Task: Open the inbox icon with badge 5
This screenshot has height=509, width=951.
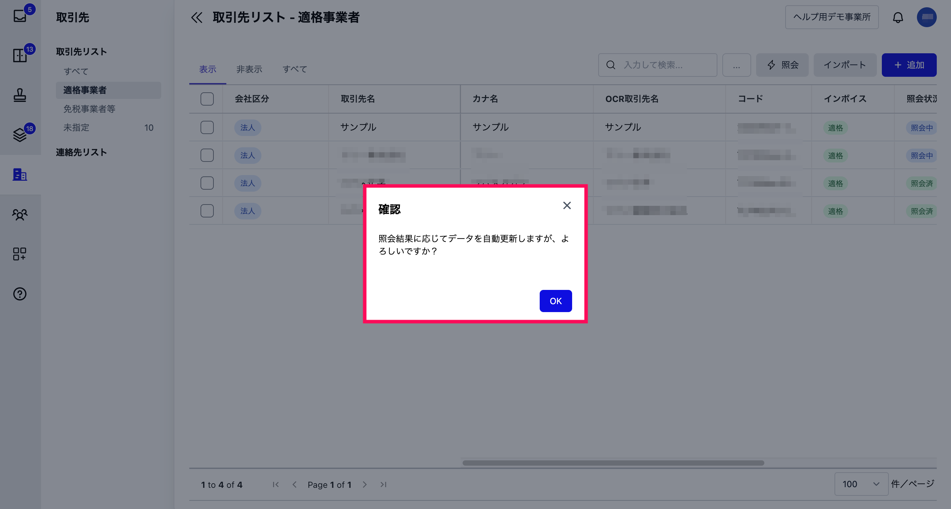Action: coord(20,16)
